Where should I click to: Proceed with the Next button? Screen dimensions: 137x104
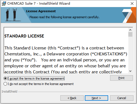96,98
